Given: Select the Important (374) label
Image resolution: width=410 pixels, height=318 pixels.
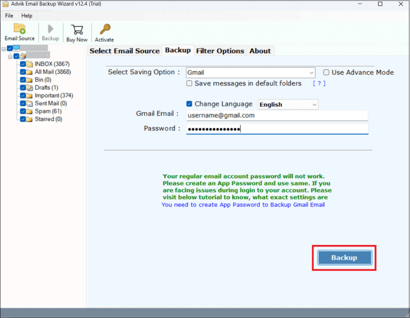Looking at the screenshot, I should click(54, 96).
